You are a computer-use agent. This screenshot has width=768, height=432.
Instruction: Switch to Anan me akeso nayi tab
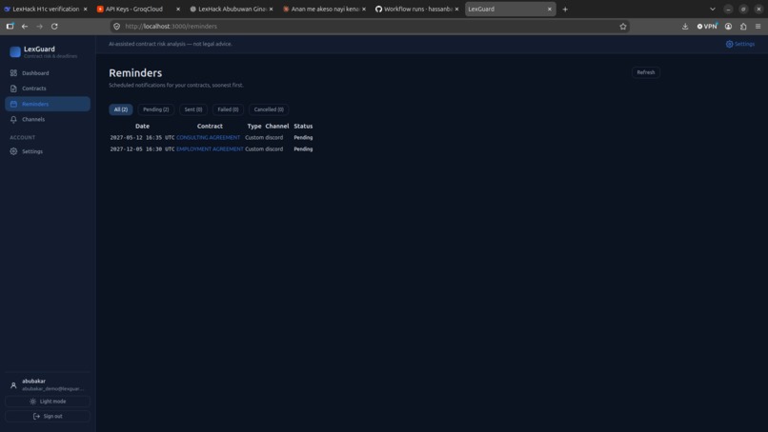click(x=324, y=9)
